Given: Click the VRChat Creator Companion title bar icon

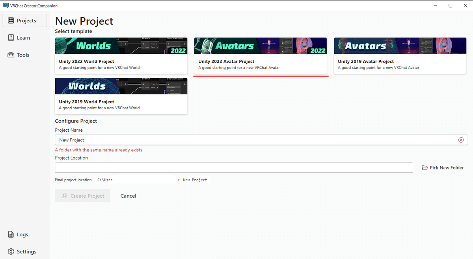Looking at the screenshot, I should pos(6,6).
